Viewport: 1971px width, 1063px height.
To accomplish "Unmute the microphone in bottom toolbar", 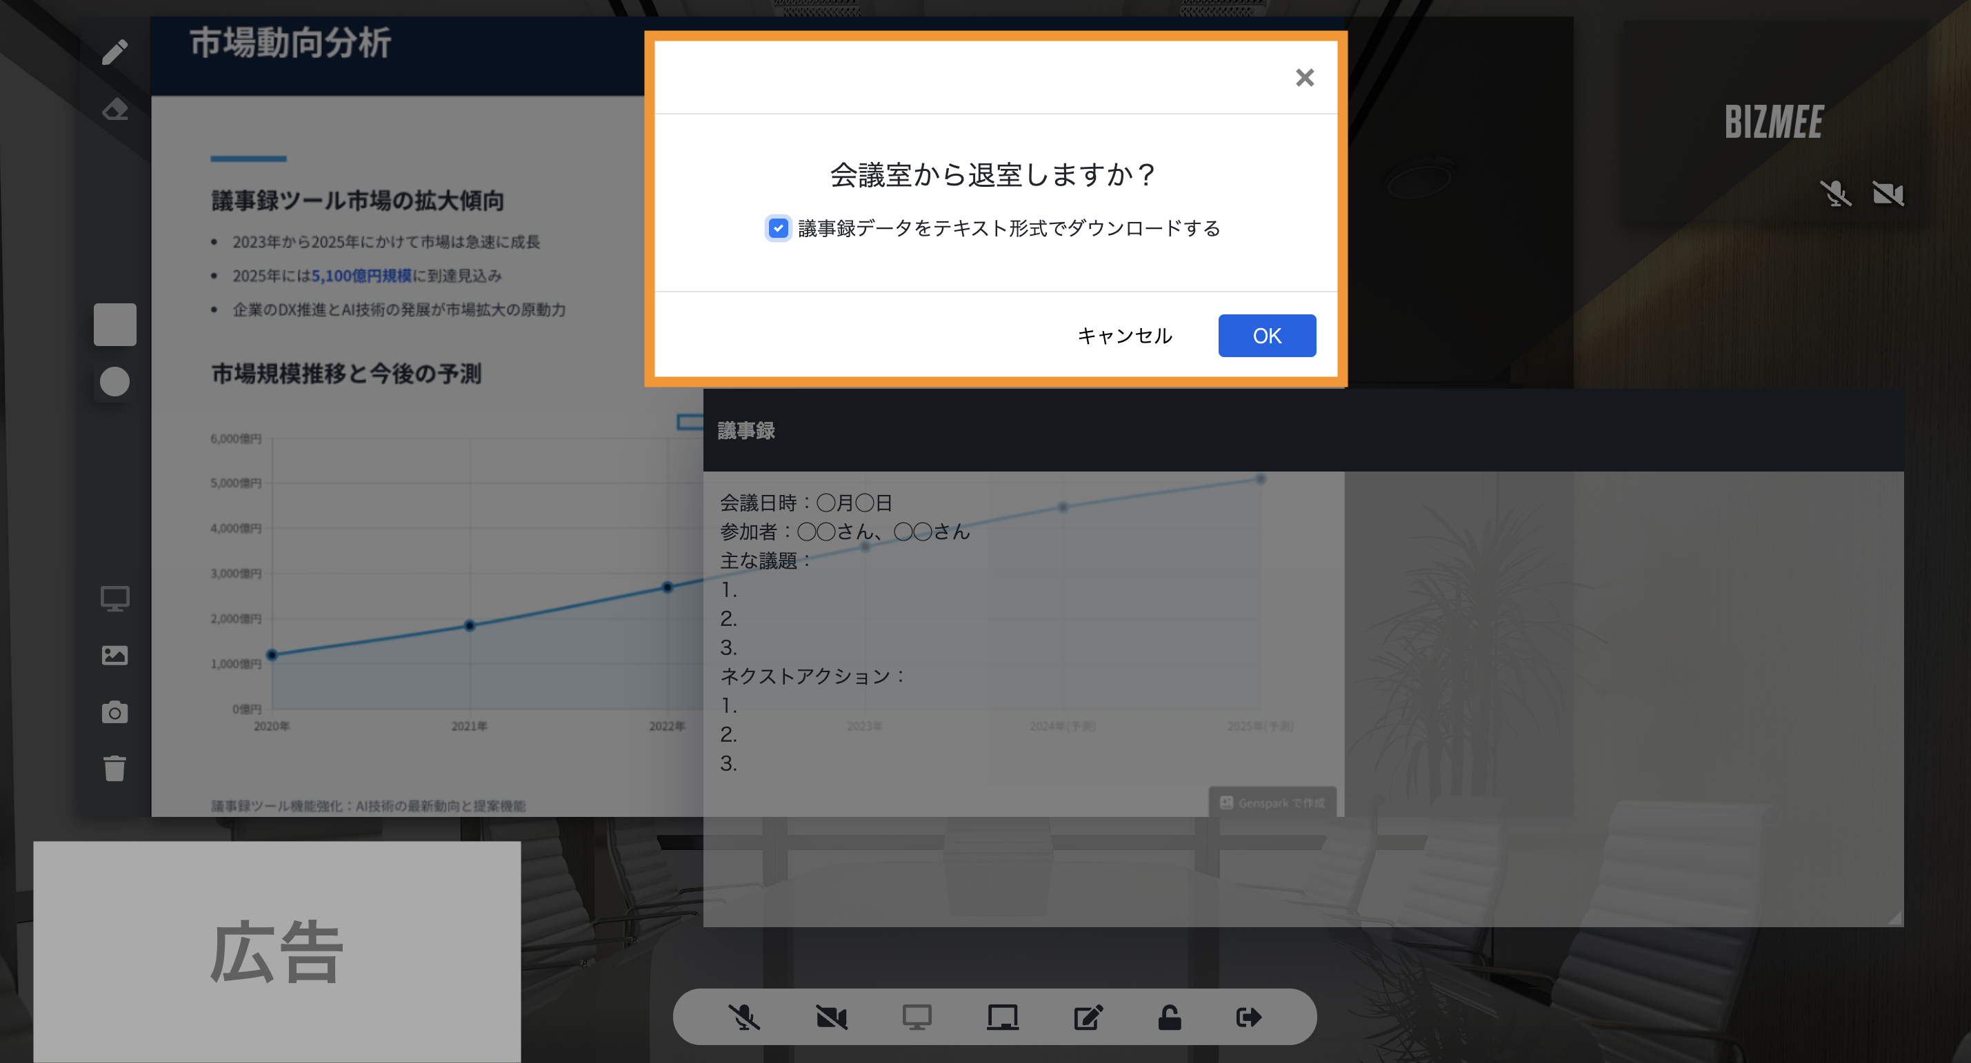I will pyautogui.click(x=746, y=1016).
